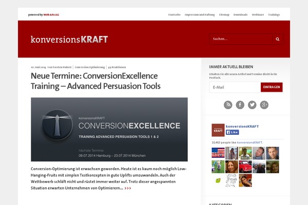This screenshot has width=308, height=205.
Task: Click the Facebook Like button
Action: [x=232, y=132]
